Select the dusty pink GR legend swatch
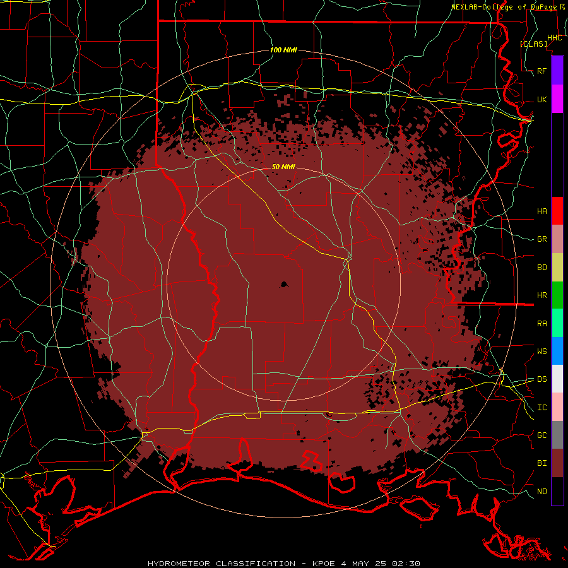 click(x=557, y=239)
